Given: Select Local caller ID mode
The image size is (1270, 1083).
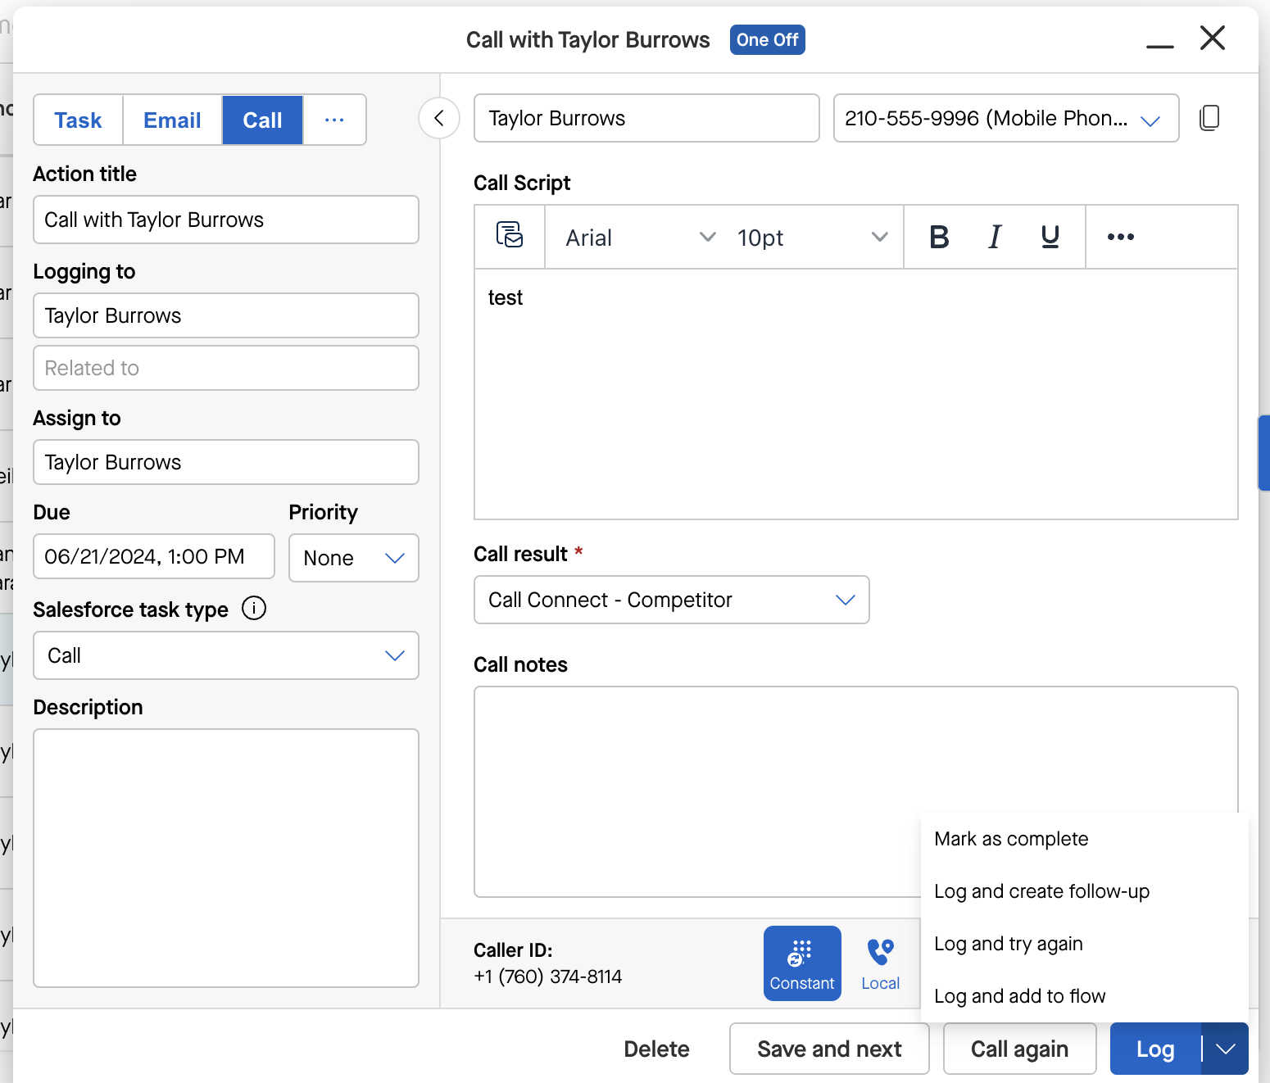Looking at the screenshot, I should coord(881,963).
